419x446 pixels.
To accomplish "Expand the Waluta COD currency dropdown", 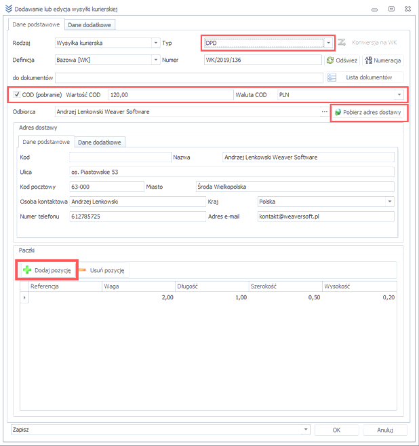I will click(x=399, y=95).
